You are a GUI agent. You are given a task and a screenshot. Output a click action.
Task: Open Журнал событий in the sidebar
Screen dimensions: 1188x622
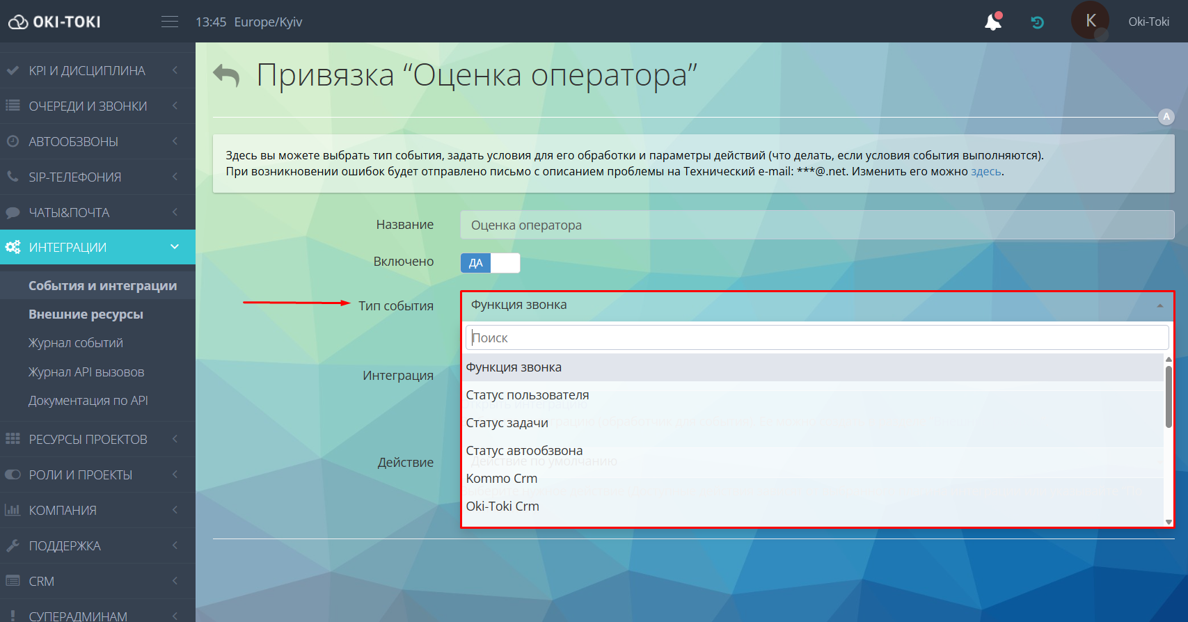point(75,343)
